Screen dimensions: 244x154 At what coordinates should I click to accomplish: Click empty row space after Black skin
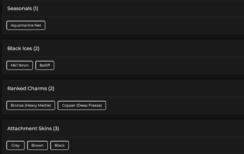(152, 145)
